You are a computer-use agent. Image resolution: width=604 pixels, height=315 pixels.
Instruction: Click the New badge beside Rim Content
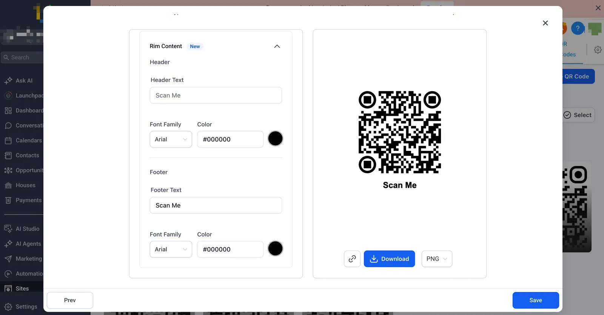pos(195,46)
